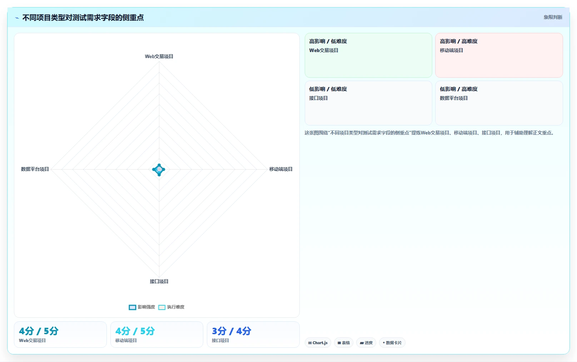Toggle the 执行难度 legend color box
This screenshot has width=577, height=362.
162,307
